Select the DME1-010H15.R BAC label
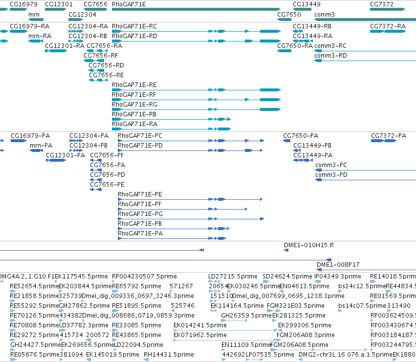This screenshot has width=416, height=362. coord(309,245)
